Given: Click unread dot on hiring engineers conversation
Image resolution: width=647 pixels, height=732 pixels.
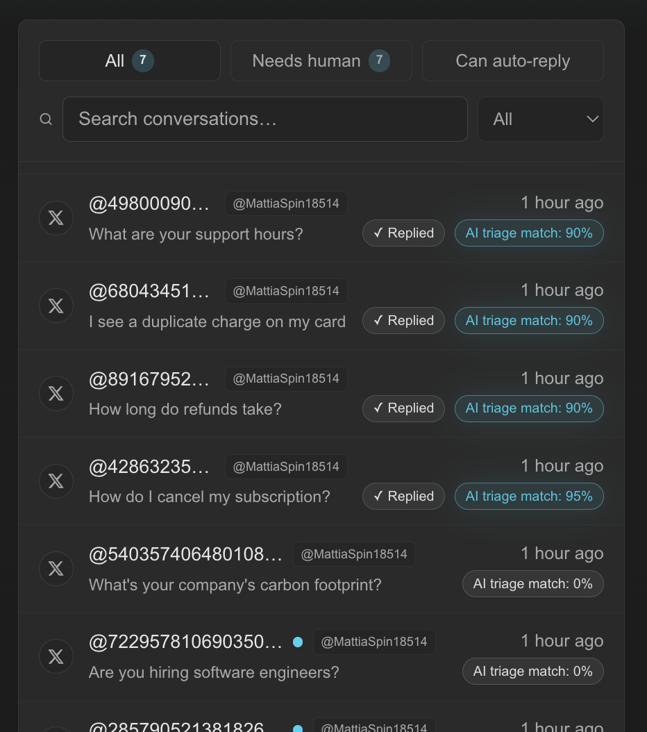Looking at the screenshot, I should 298,642.
